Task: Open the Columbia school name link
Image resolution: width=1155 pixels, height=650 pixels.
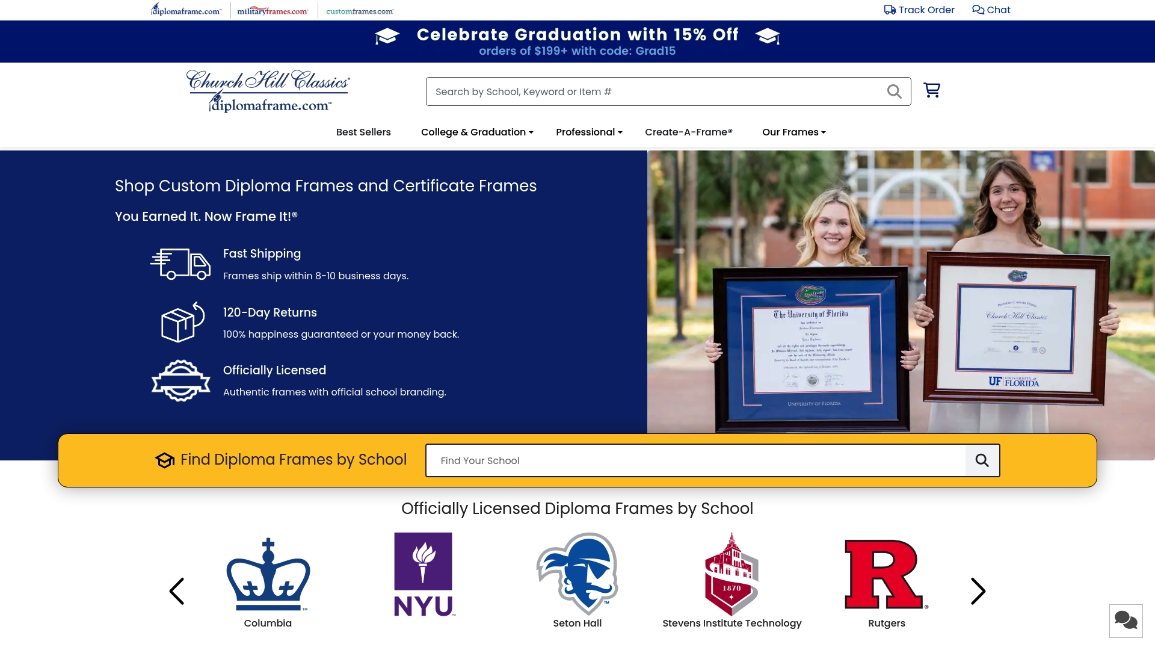Action: 268,624
